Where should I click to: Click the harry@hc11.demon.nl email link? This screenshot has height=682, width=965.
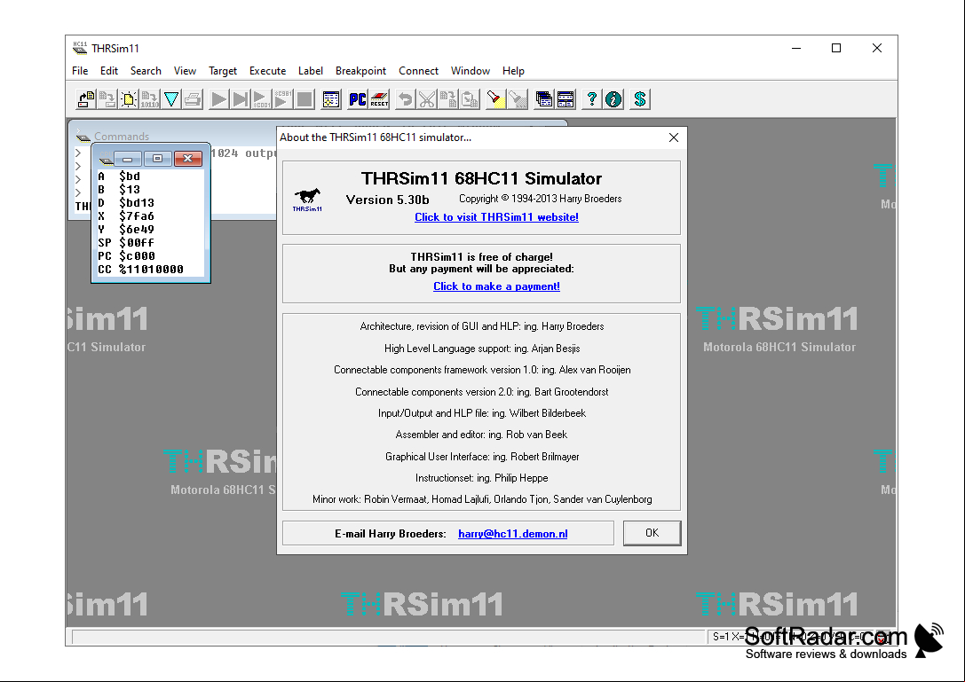point(512,534)
